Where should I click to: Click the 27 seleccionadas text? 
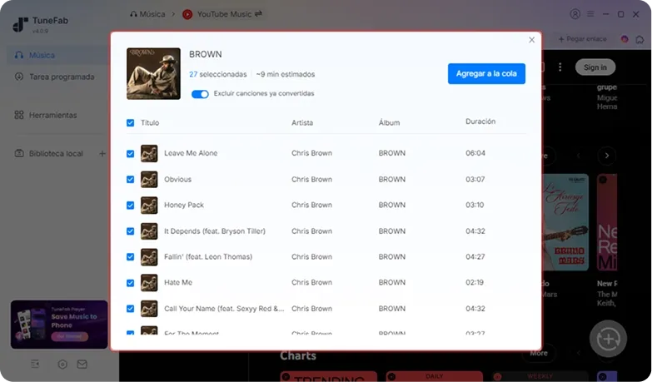(218, 74)
